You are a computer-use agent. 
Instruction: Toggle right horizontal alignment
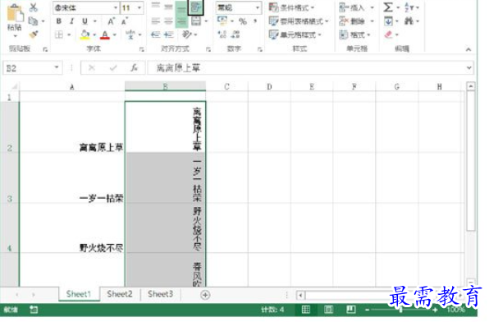coord(181,21)
